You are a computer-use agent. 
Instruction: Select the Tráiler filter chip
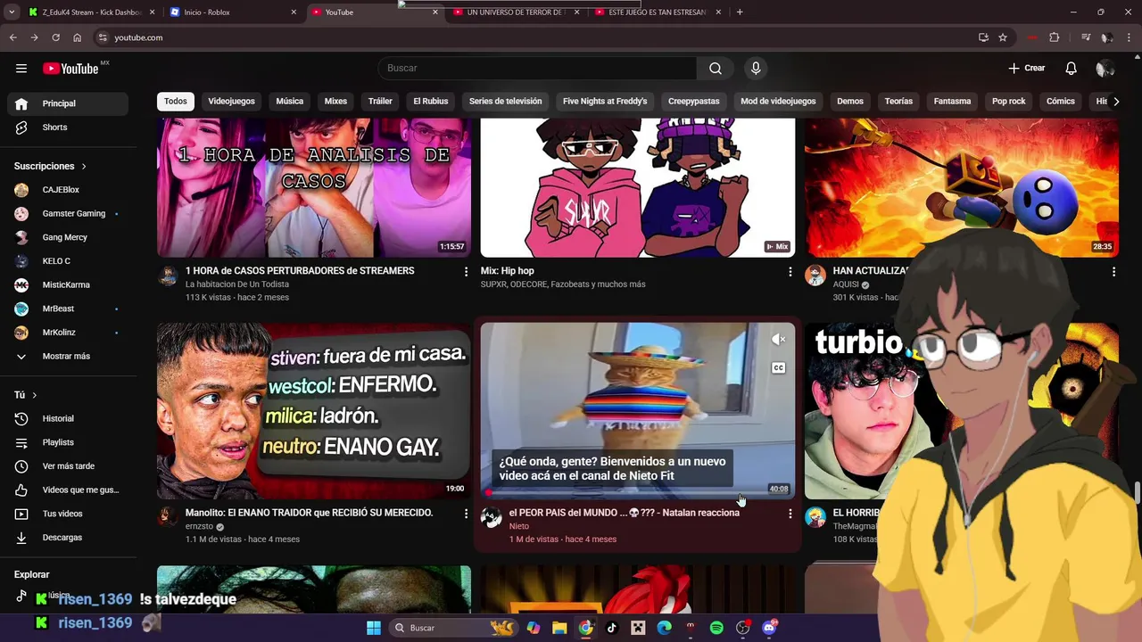[x=380, y=102]
